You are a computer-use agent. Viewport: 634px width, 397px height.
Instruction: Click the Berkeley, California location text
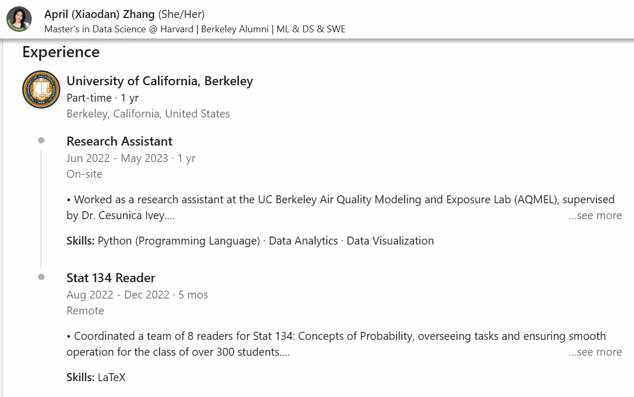[x=148, y=113]
